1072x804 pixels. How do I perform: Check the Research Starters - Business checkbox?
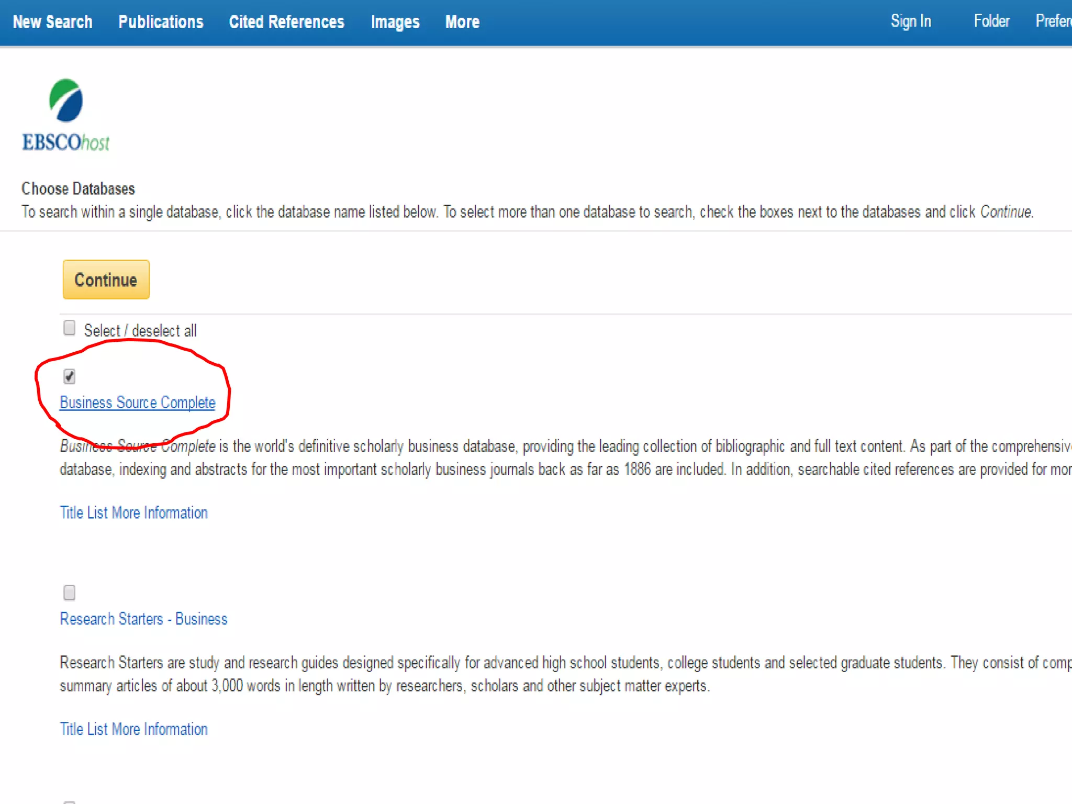click(69, 593)
